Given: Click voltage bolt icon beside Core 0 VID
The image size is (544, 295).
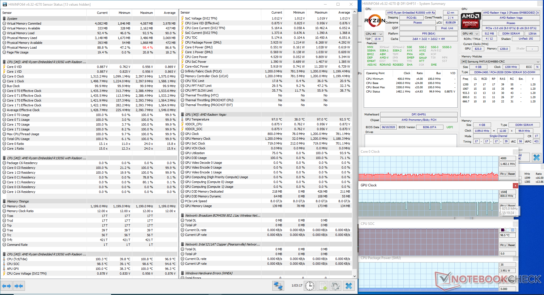Looking at the screenshot, I should pyautogui.click(x=4, y=67).
